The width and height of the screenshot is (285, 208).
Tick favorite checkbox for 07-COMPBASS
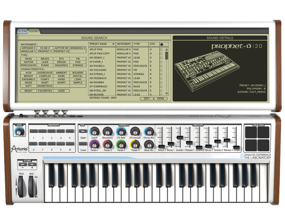pyautogui.click(x=161, y=87)
